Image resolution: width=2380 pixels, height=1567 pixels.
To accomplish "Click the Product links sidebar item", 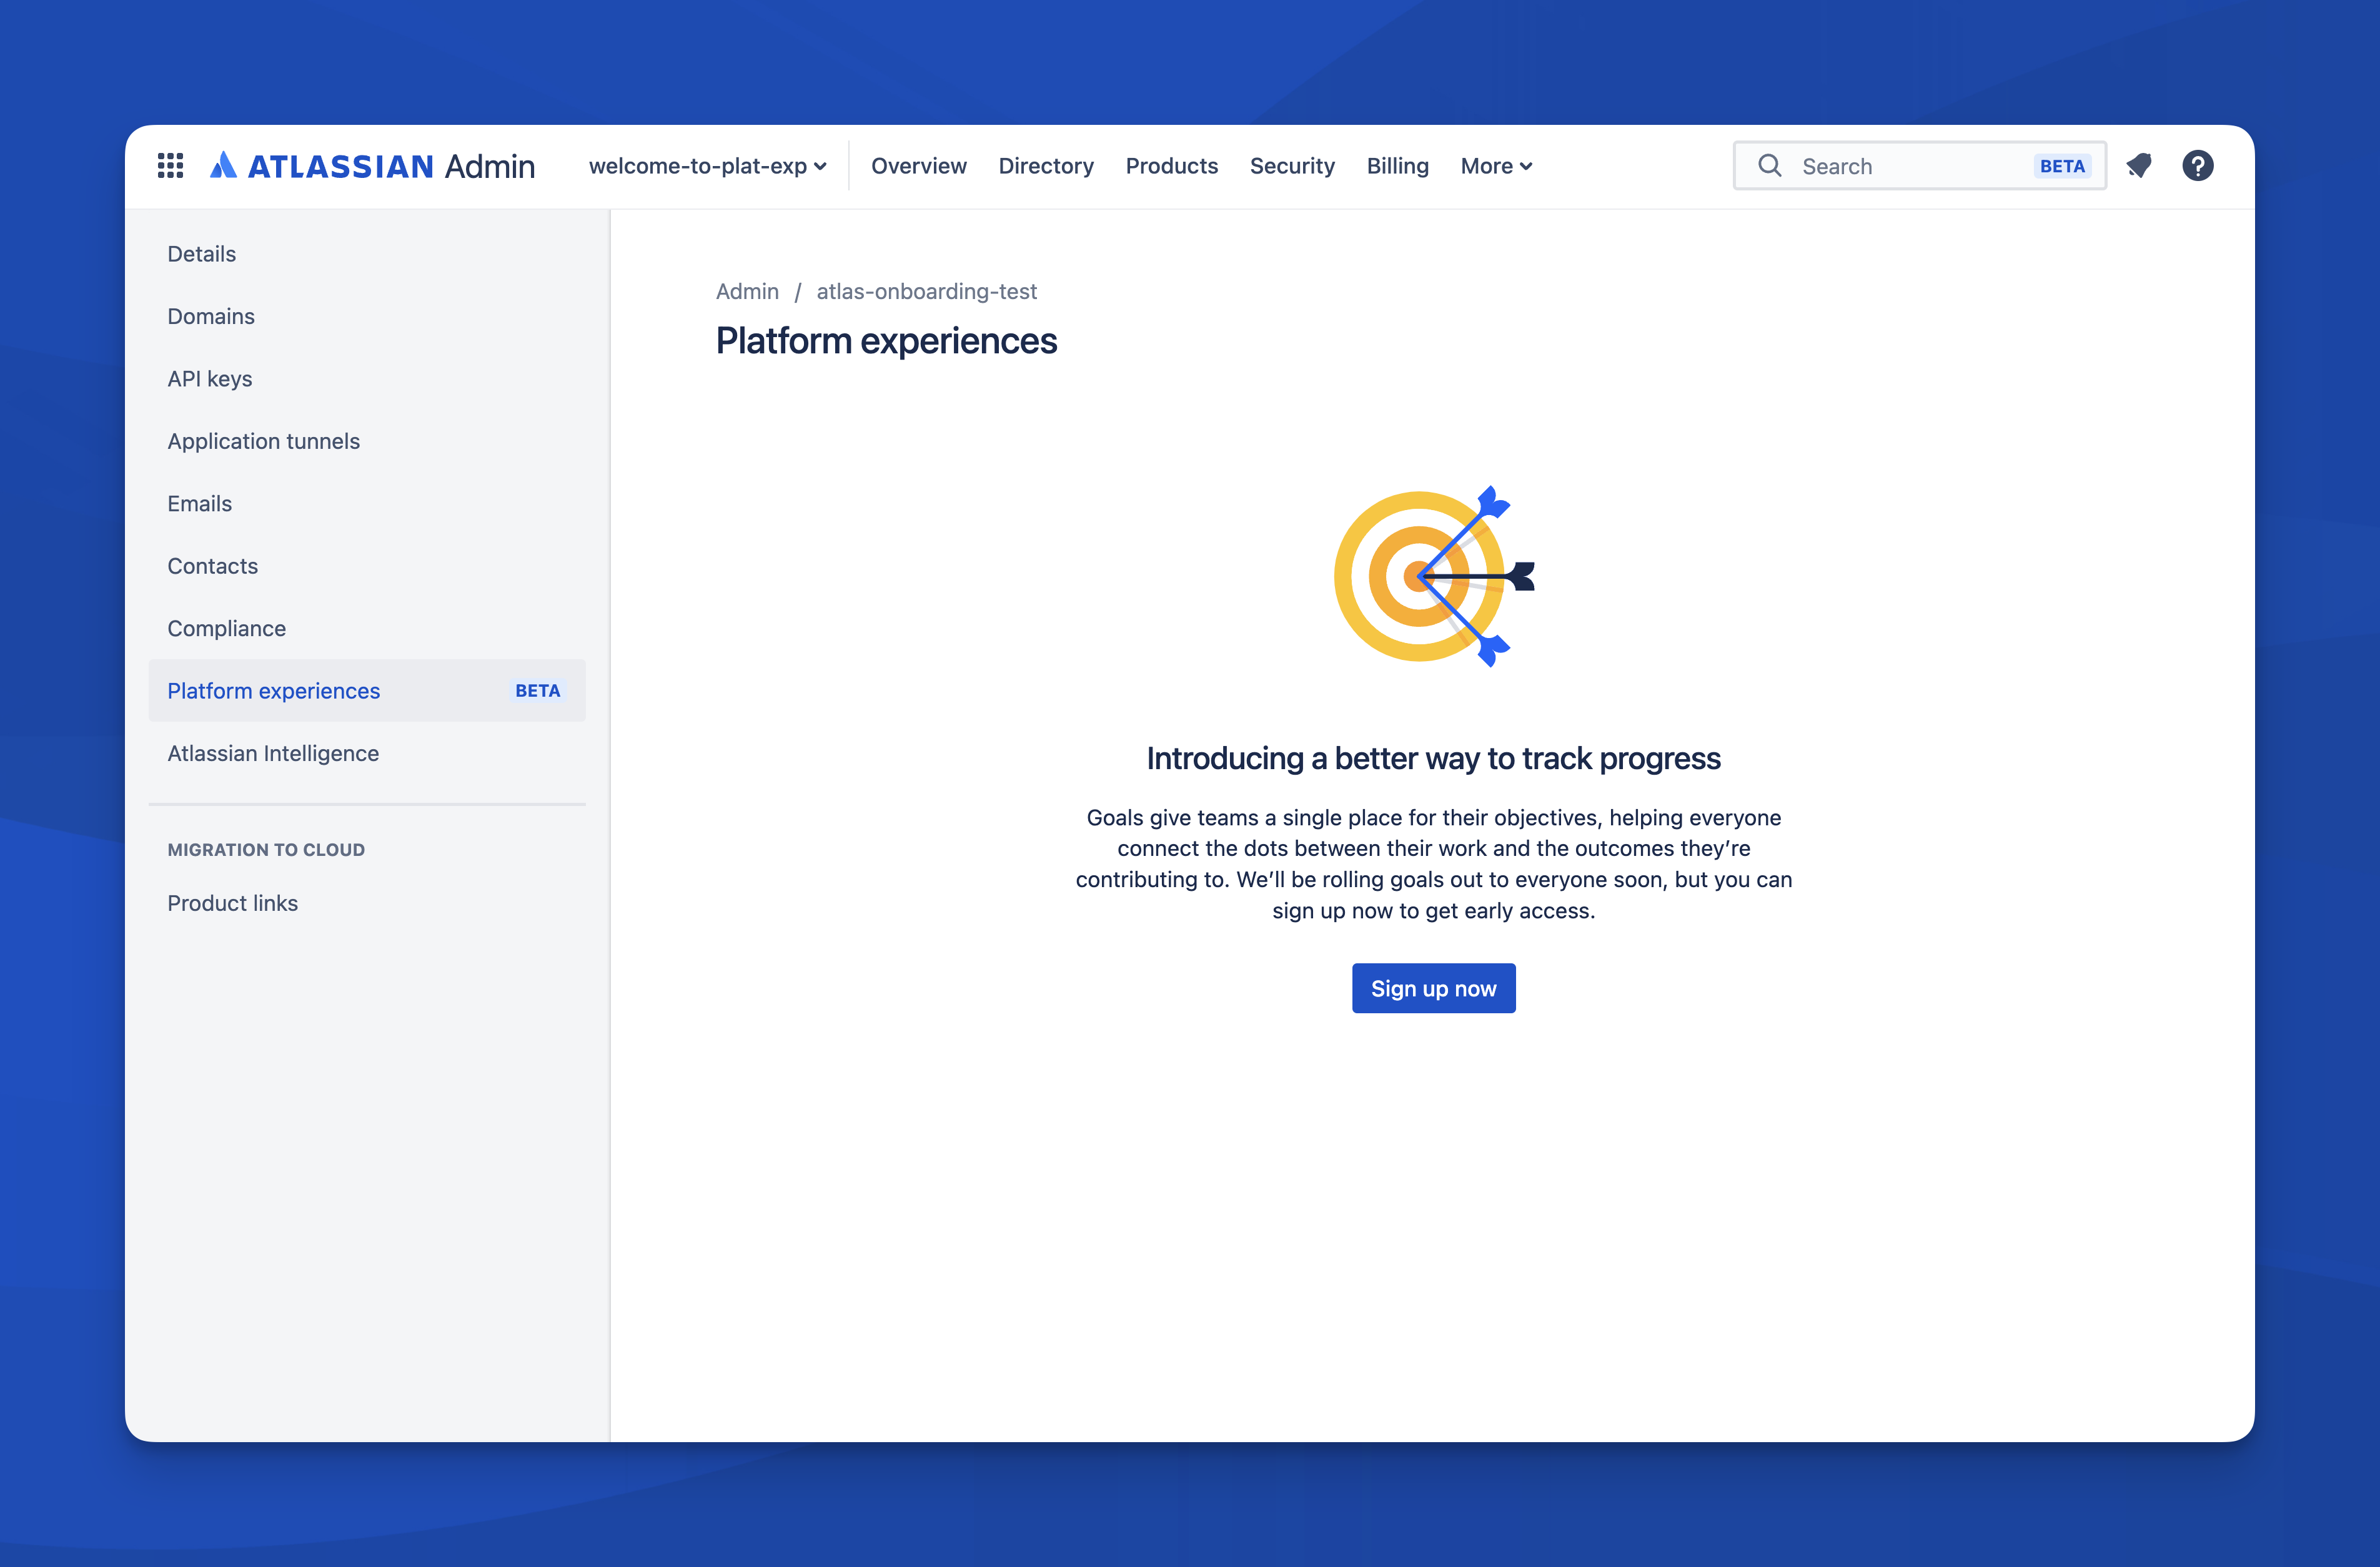I will pyautogui.click(x=233, y=902).
